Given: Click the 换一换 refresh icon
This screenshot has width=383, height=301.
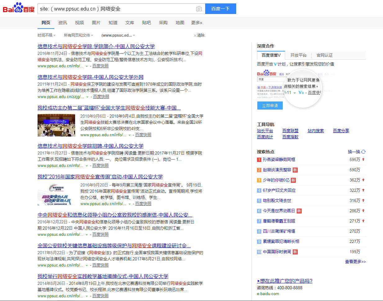Looking at the screenshot, I should pyautogui.click(x=363, y=152).
